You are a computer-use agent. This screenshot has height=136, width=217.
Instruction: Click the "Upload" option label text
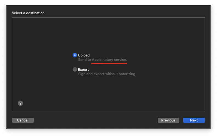[x=84, y=55]
